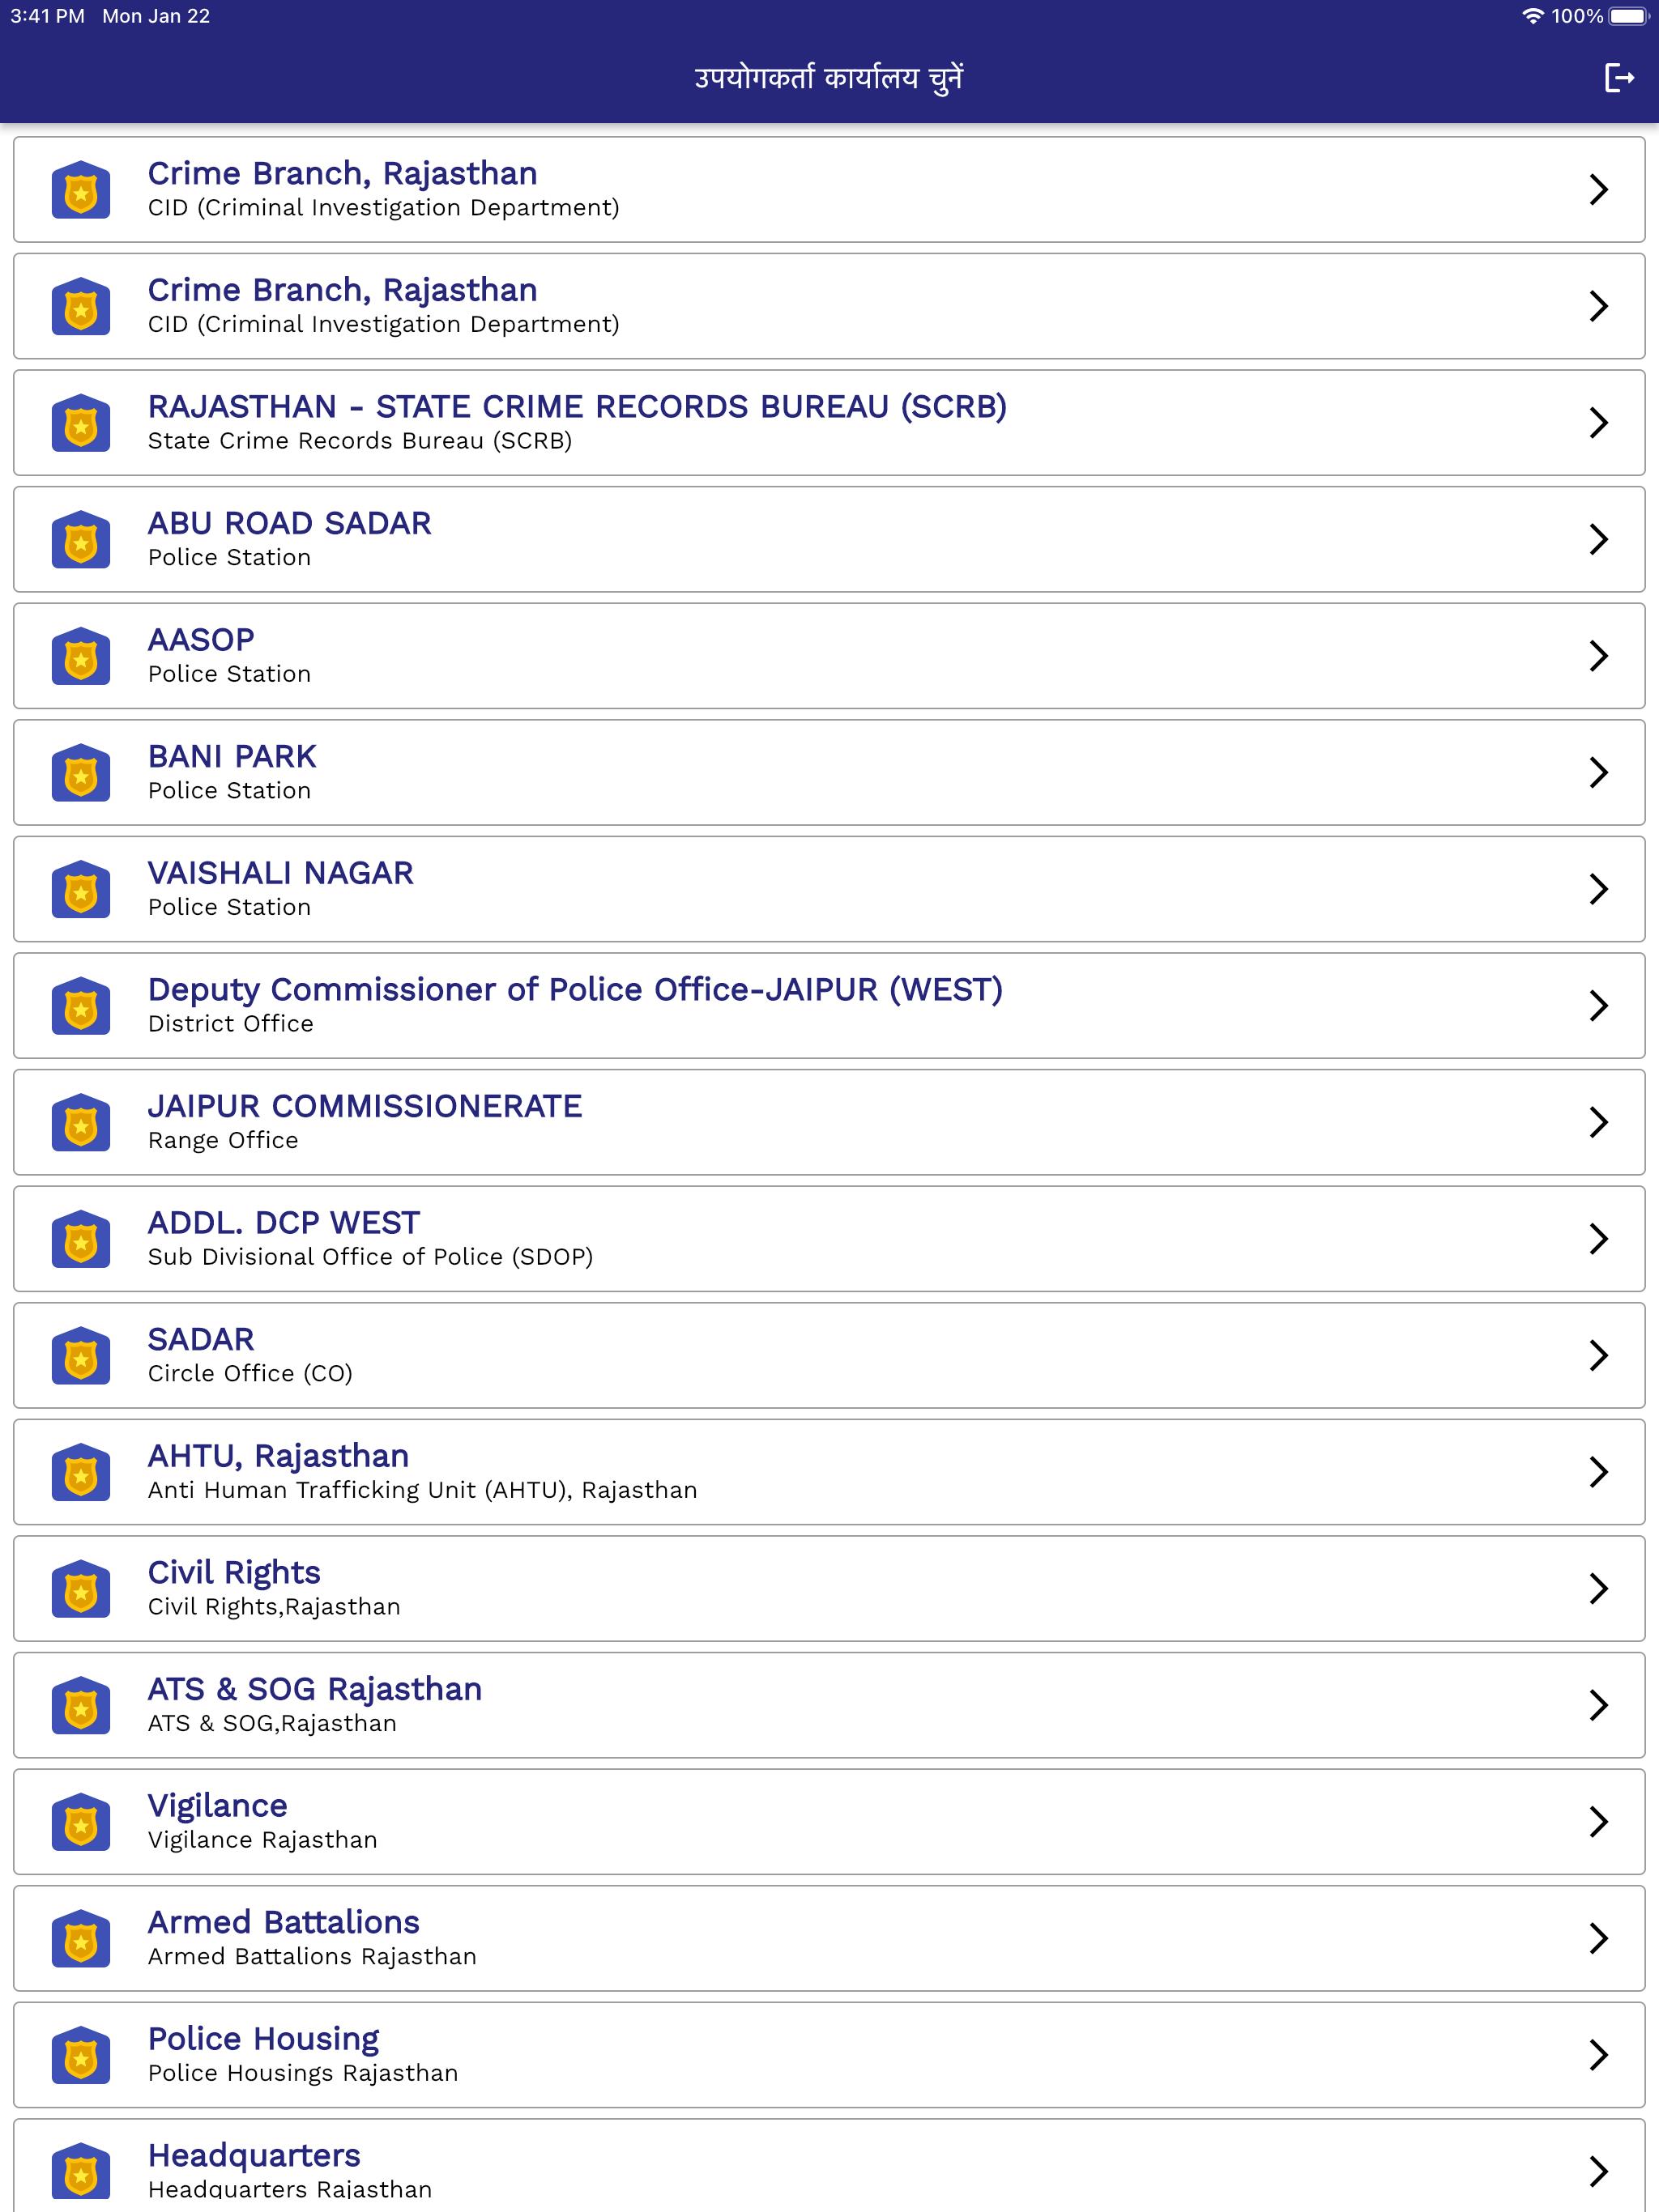Open Deputy Commissioner of Police Office chevron
This screenshot has width=1659, height=2212.
[1599, 1006]
